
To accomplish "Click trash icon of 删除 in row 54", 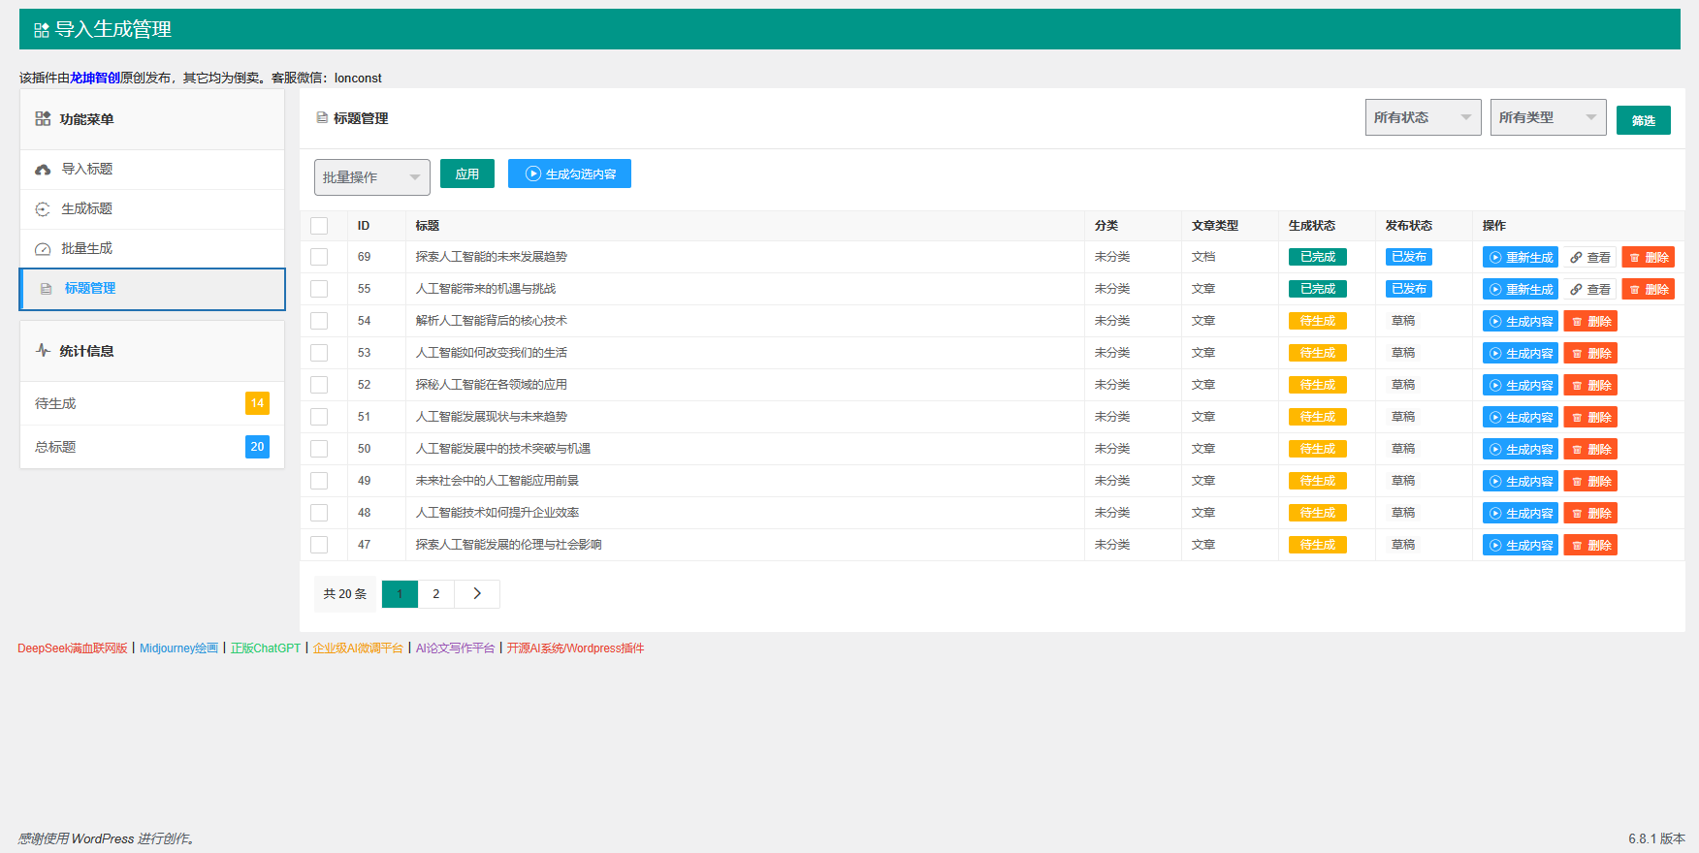I will pyautogui.click(x=1577, y=322).
